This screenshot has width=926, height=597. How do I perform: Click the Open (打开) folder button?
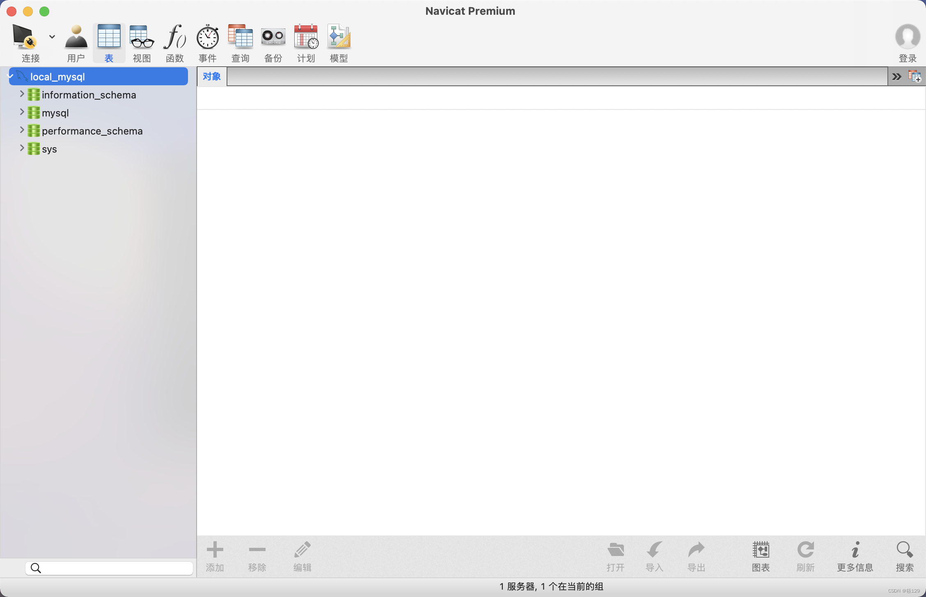615,556
